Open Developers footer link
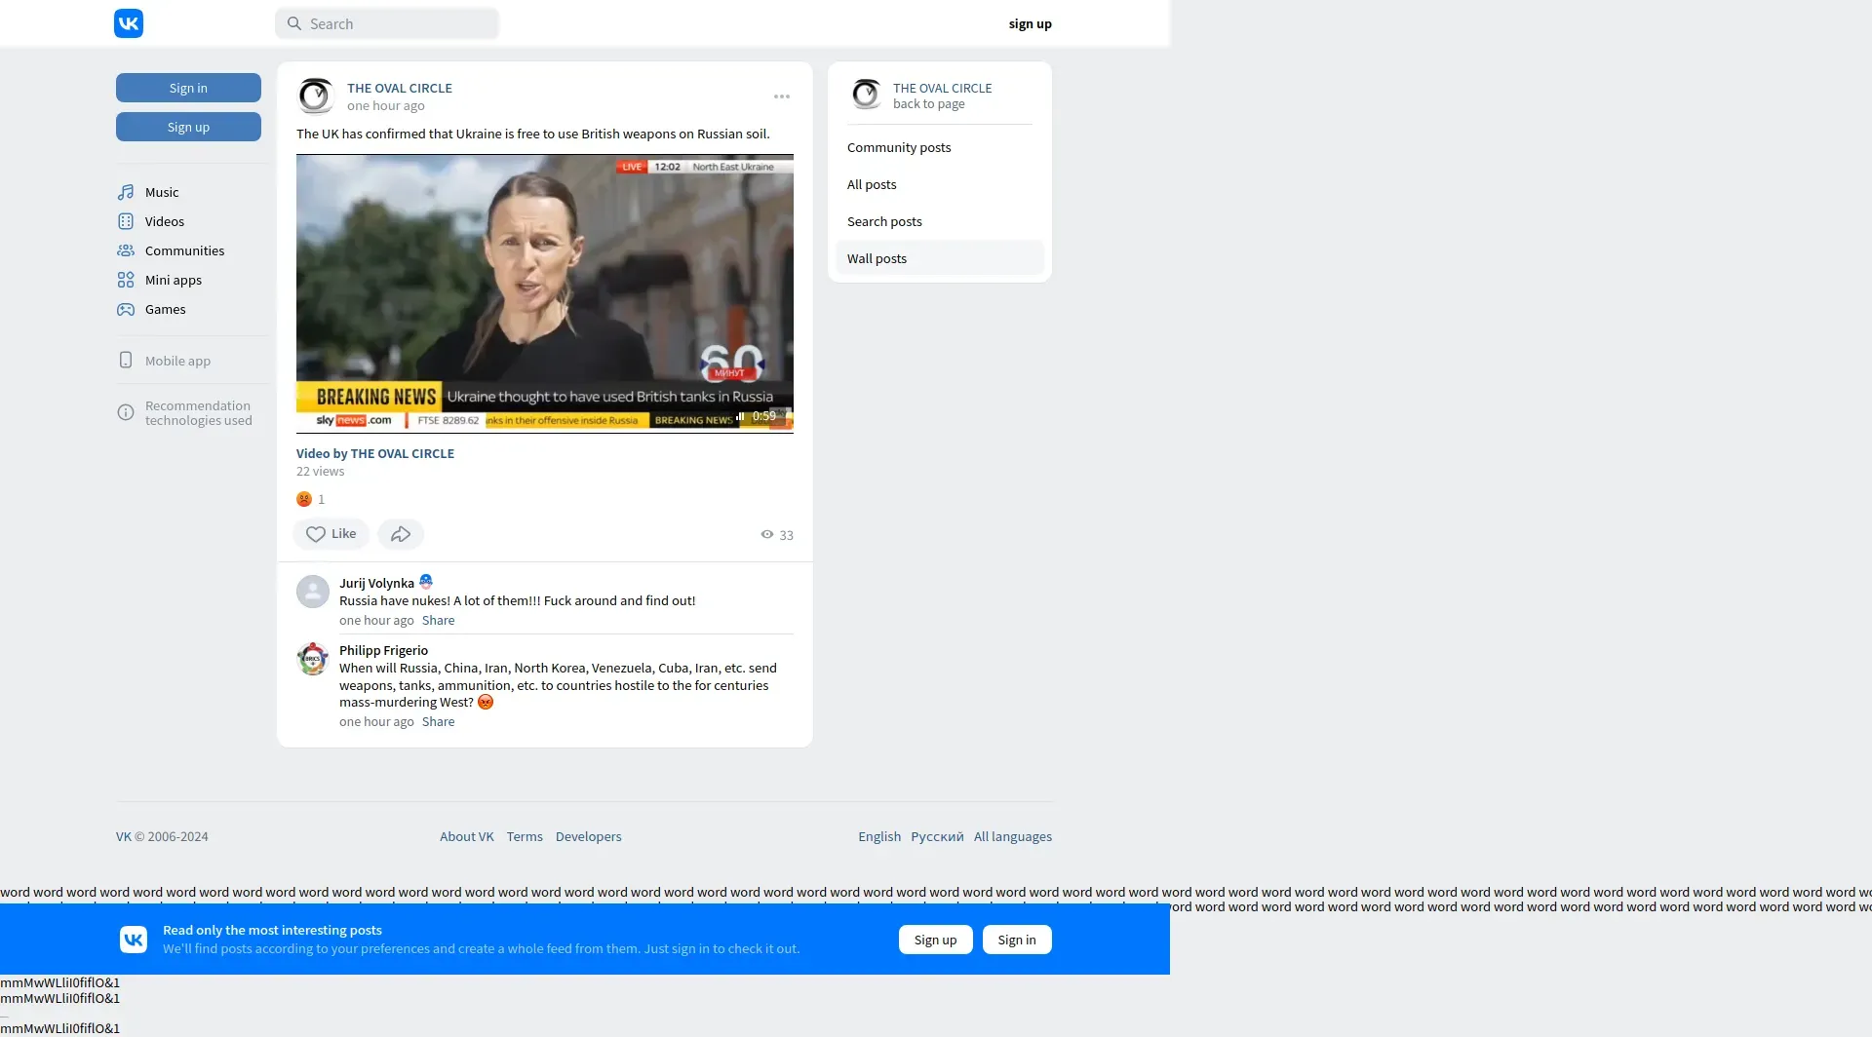Image resolution: width=1872 pixels, height=1037 pixels. (589, 836)
